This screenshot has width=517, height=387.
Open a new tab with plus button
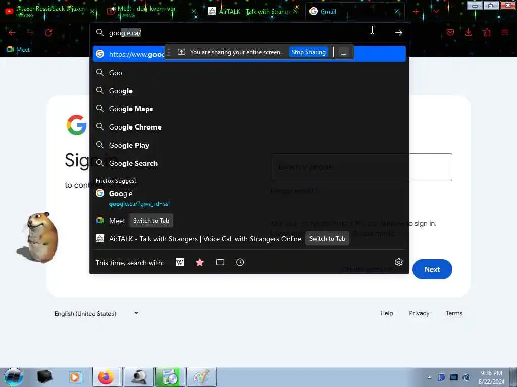[x=416, y=12]
